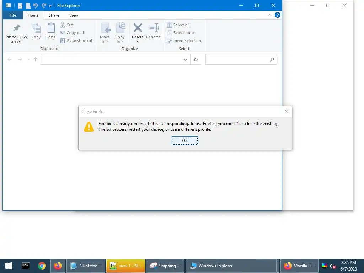Open the Windows Start menu
The width and height of the screenshot is (364, 273).
coord(9,266)
